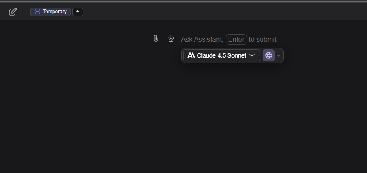This screenshot has height=173, width=367.
Task: Toggle web search off with the globe button
Action: tap(269, 55)
